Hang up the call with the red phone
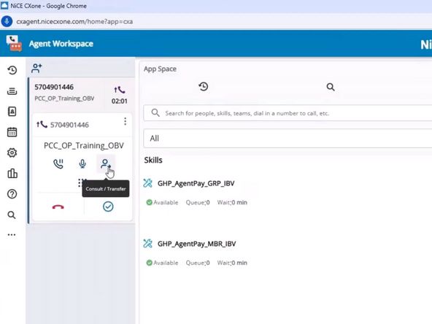 (58, 207)
